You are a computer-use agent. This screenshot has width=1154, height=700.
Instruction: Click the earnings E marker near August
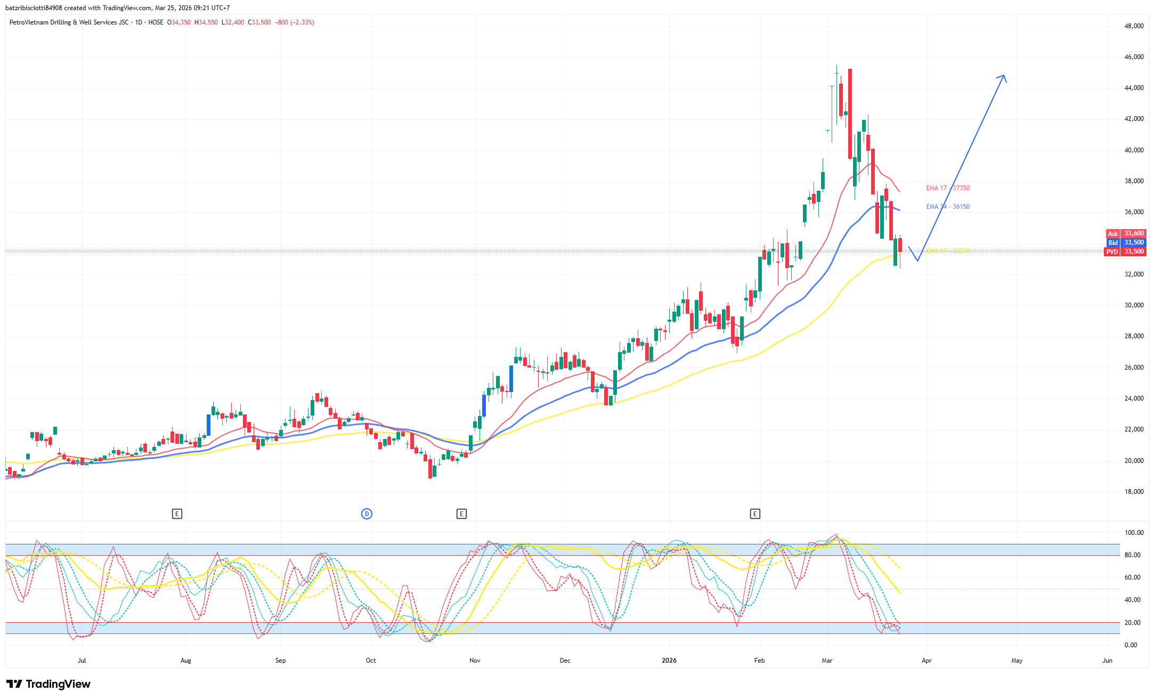tap(177, 514)
